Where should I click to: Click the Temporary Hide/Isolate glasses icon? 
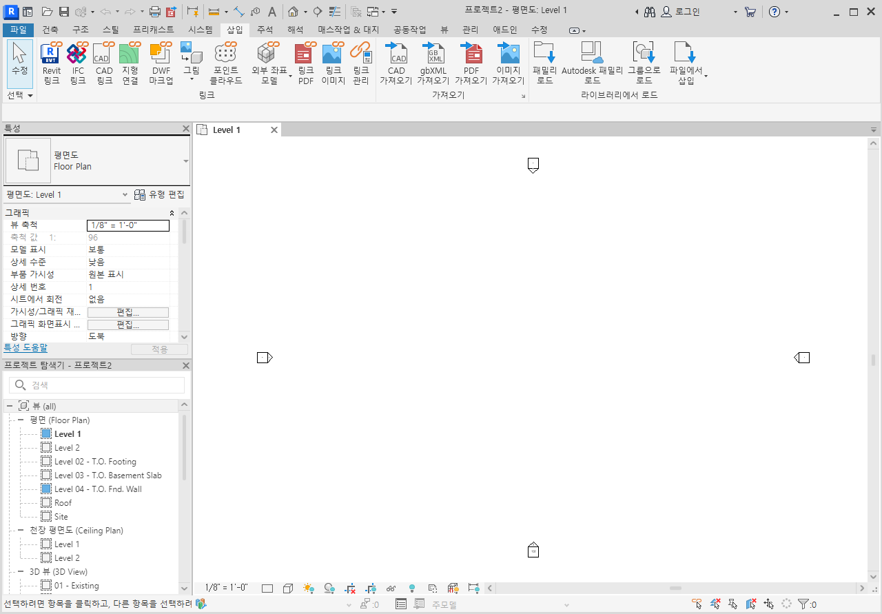click(391, 589)
